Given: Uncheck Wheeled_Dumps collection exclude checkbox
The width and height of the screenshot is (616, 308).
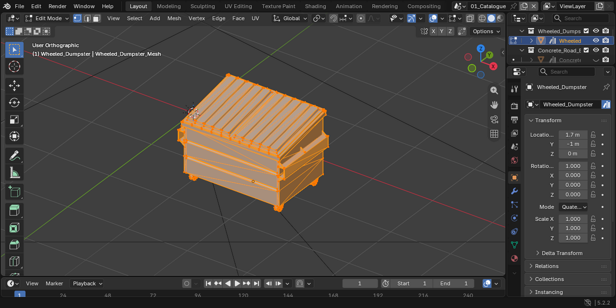Looking at the screenshot, I should [x=587, y=31].
